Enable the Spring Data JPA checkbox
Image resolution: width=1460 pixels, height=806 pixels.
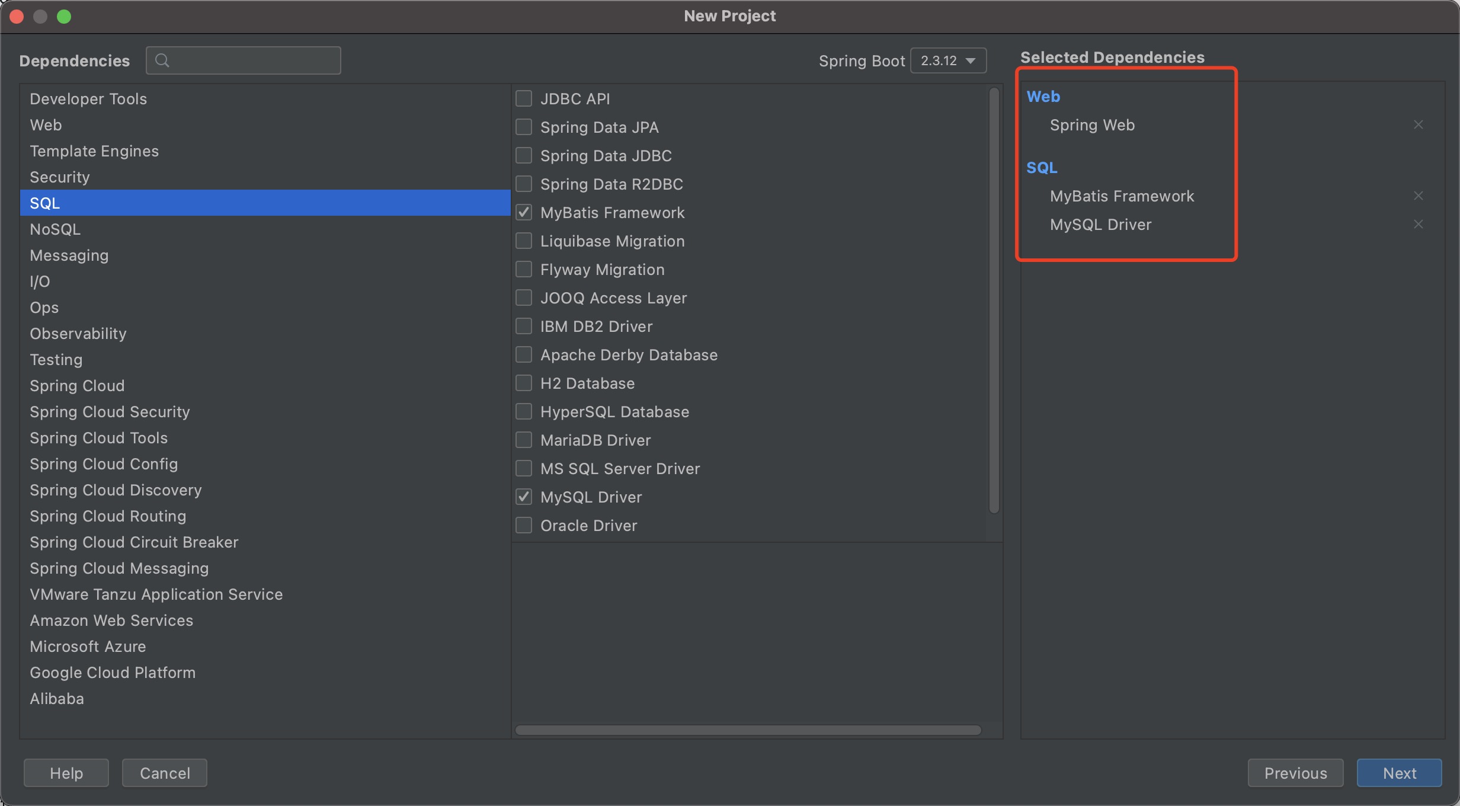click(x=524, y=127)
